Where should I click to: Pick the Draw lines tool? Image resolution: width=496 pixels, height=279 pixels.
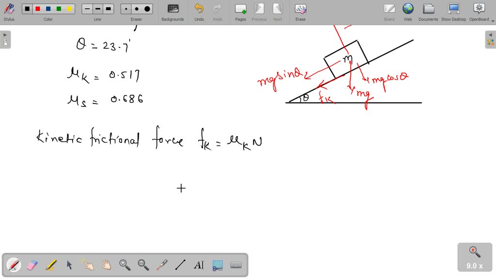tap(180, 265)
